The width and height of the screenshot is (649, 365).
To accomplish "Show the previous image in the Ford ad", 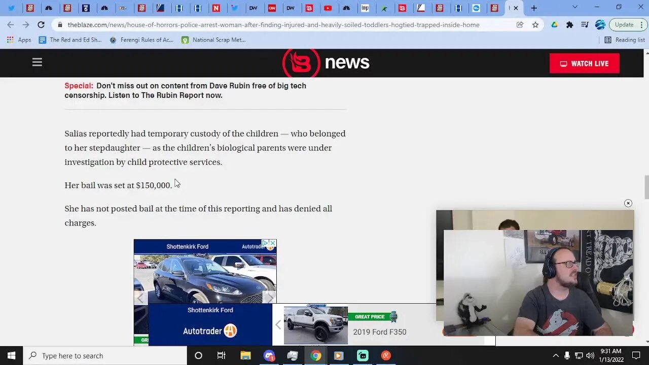I will pyautogui.click(x=140, y=298).
